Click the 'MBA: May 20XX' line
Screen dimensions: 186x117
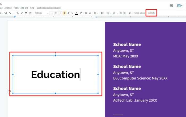pyautogui.click(x=126, y=56)
